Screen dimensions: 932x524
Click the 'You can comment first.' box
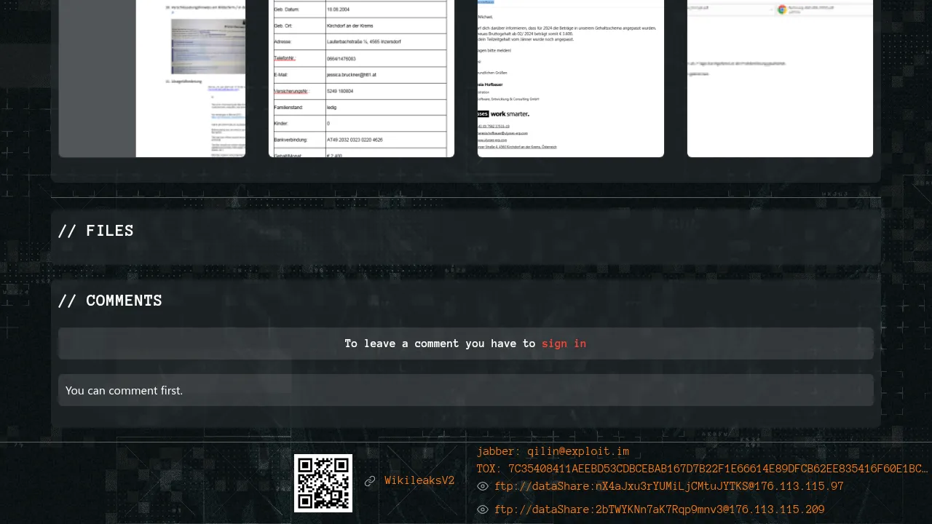466,390
